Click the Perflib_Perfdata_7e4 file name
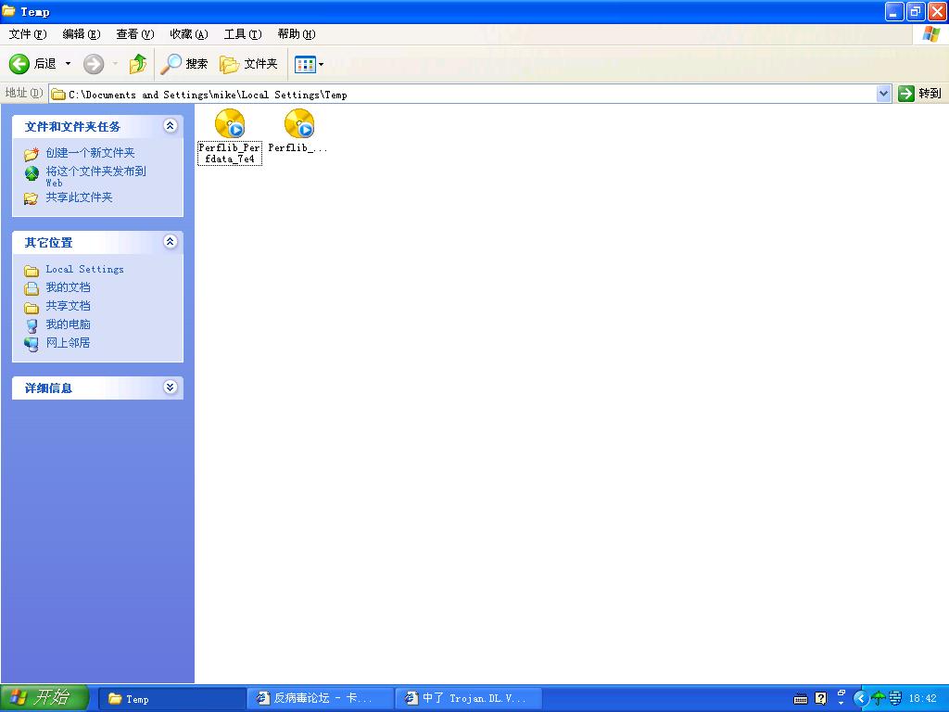949x712 pixels. pos(230,153)
